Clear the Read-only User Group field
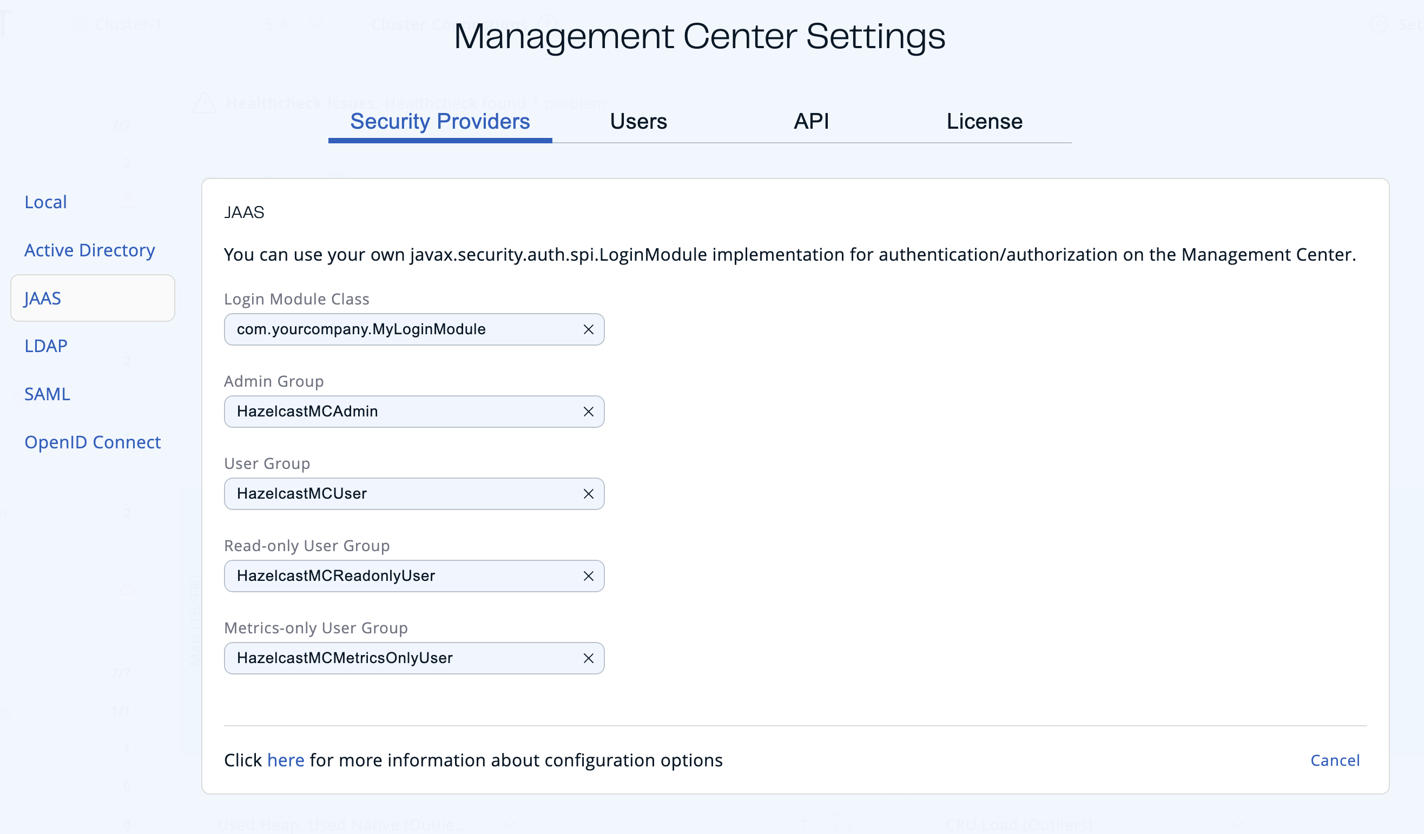 point(588,576)
